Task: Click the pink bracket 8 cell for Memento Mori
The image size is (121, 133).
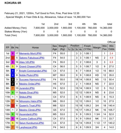Action: 13,53
